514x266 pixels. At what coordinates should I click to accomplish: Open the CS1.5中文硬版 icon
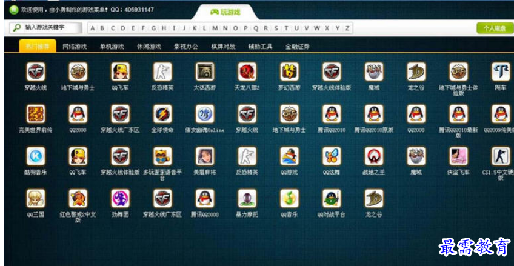[501, 156]
